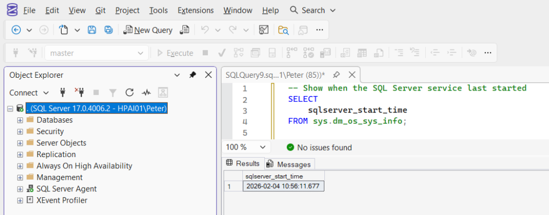Click the Connect plug icon in the SQL editor toolbar
This screenshot has width=549, height=215.
tap(16, 53)
